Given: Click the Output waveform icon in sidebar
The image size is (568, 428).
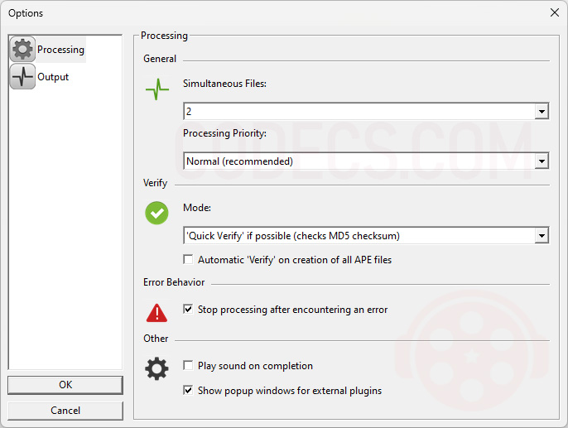Looking at the screenshot, I should point(22,76).
